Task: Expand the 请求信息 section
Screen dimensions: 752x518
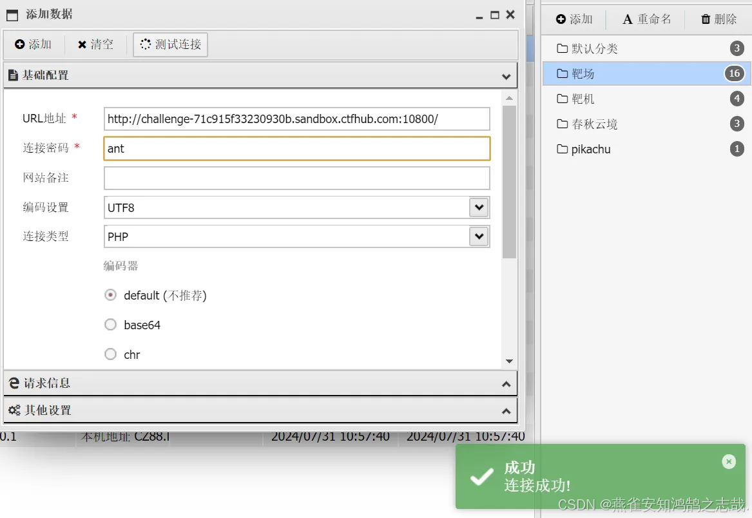Action: click(506, 383)
